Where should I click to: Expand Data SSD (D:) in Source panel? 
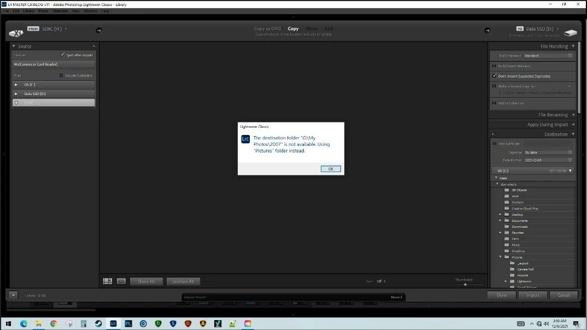16,94
